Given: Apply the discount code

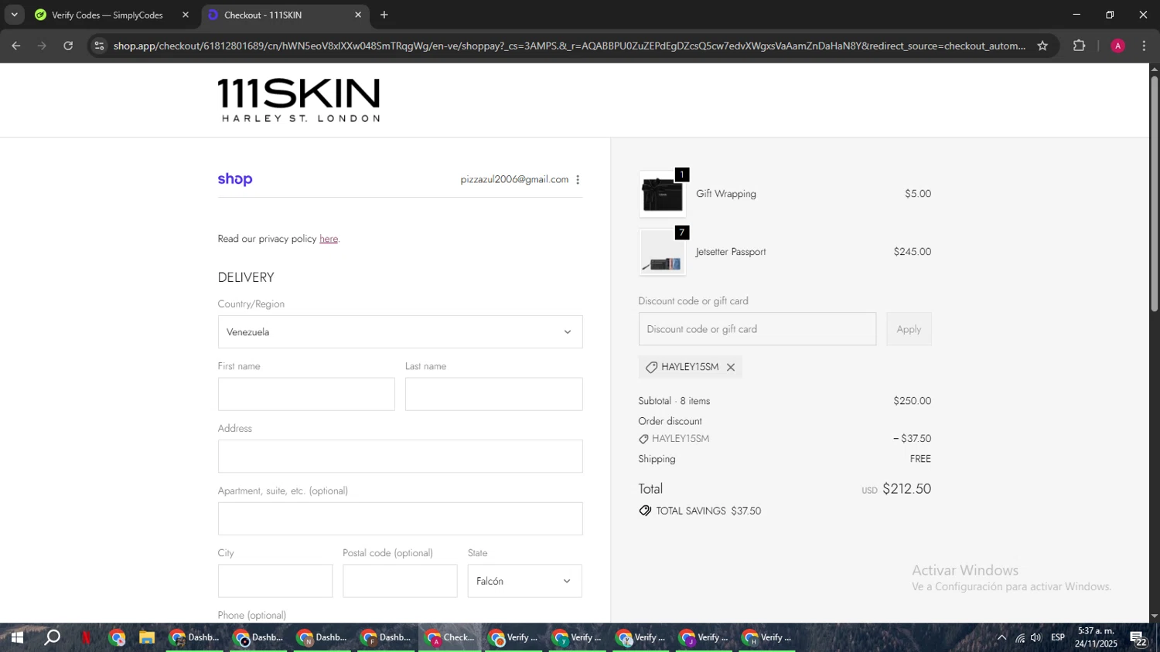Looking at the screenshot, I should pos(909,329).
